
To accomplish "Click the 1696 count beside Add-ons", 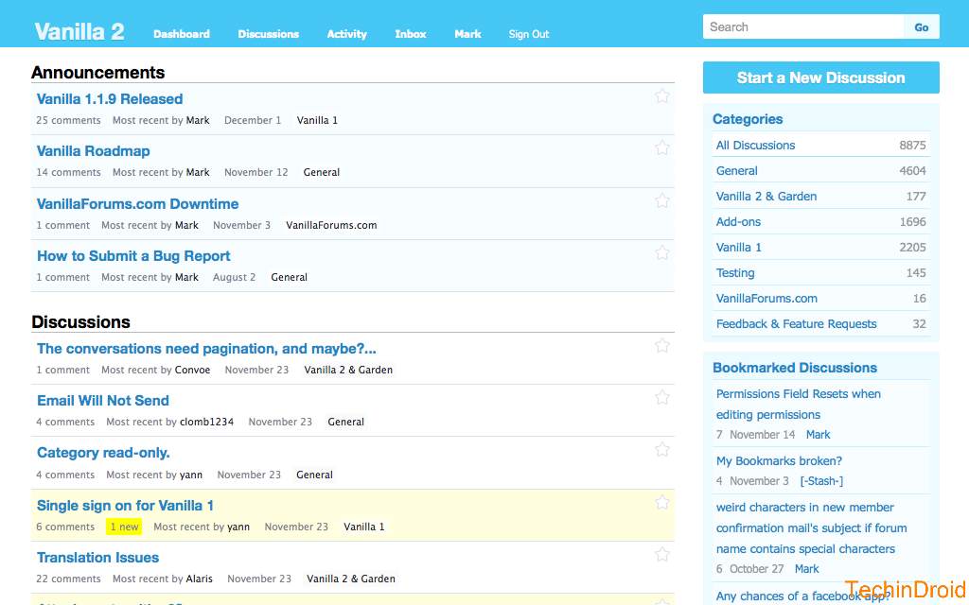I will tap(912, 221).
